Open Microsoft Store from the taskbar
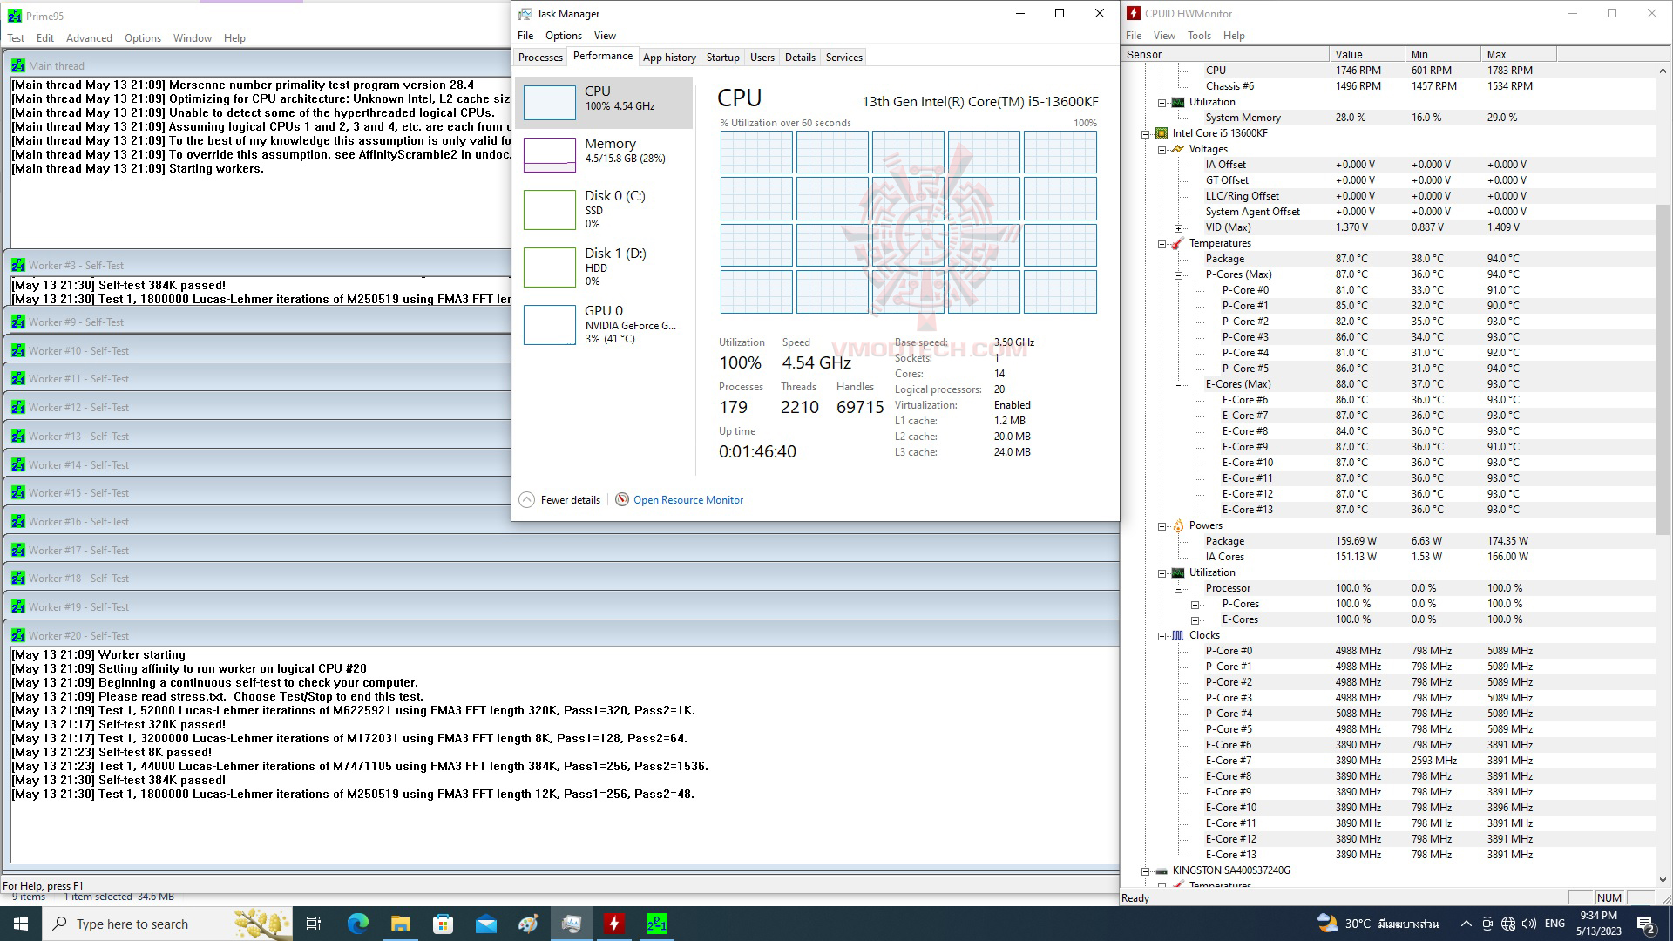This screenshot has height=941, width=1673. pyautogui.click(x=443, y=924)
